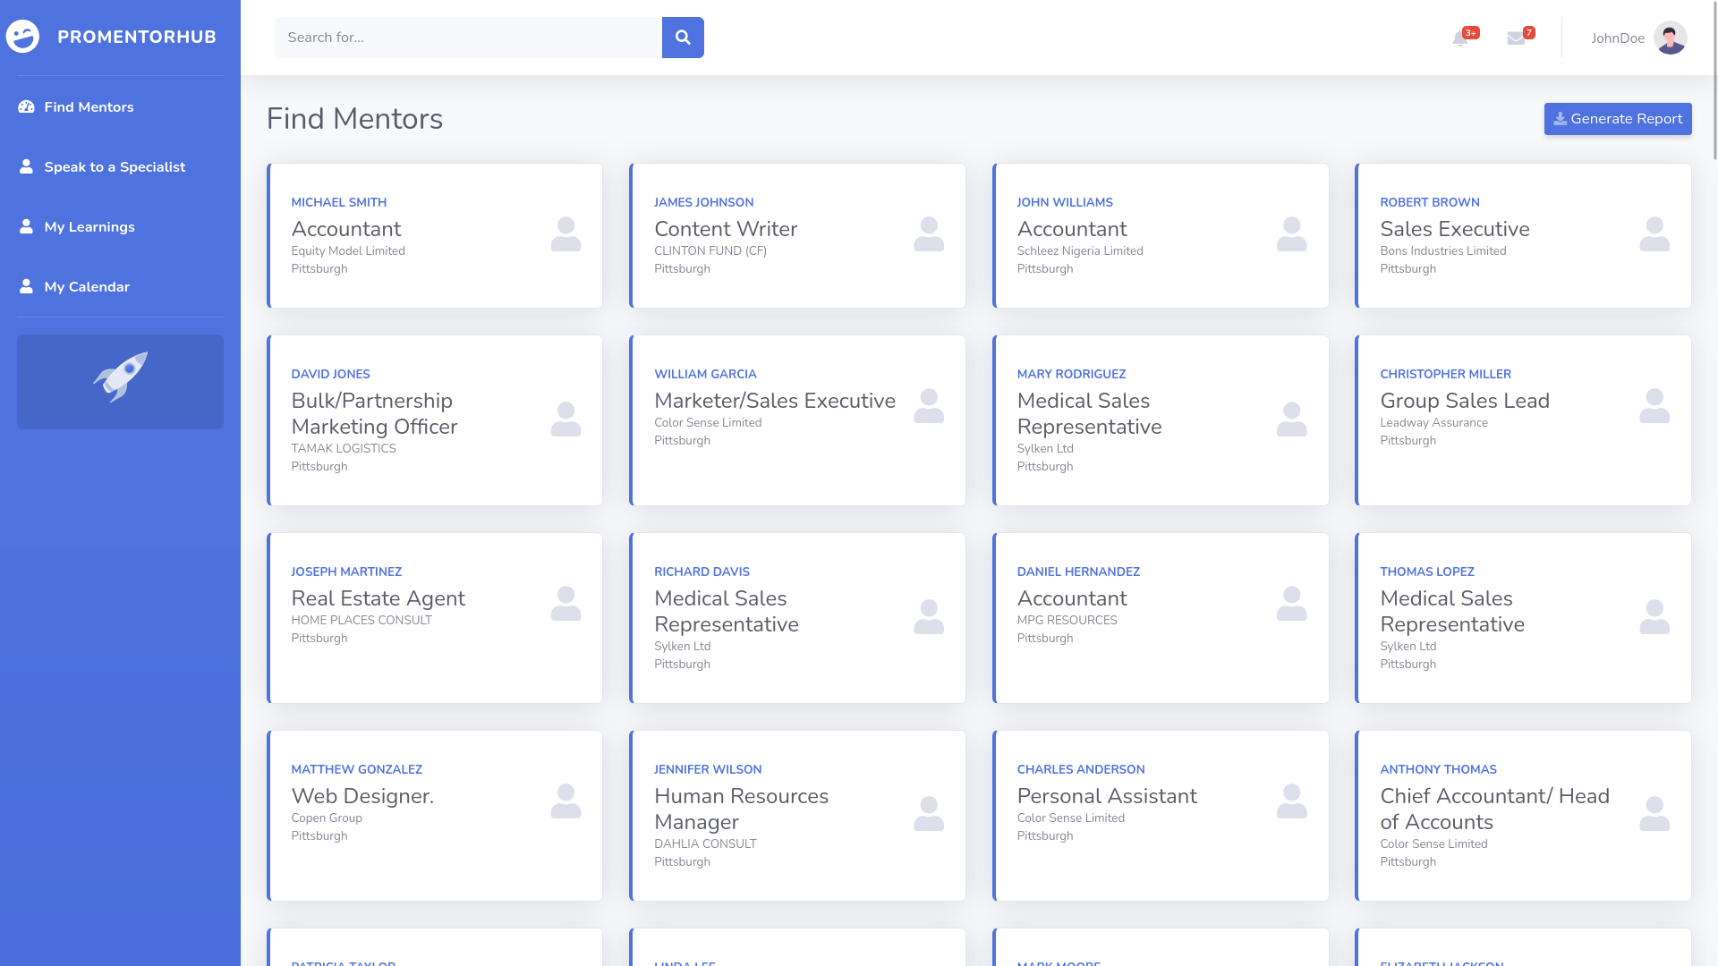Open My Calendar from sidebar
This screenshot has width=1718, height=966.
click(87, 287)
